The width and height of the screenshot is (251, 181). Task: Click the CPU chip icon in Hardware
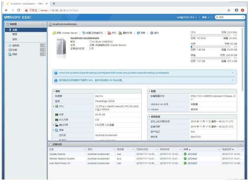(57, 106)
